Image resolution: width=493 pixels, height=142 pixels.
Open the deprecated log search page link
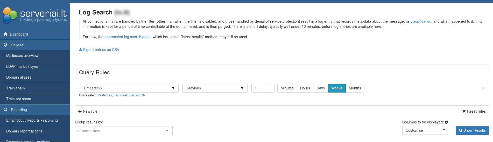point(127,37)
